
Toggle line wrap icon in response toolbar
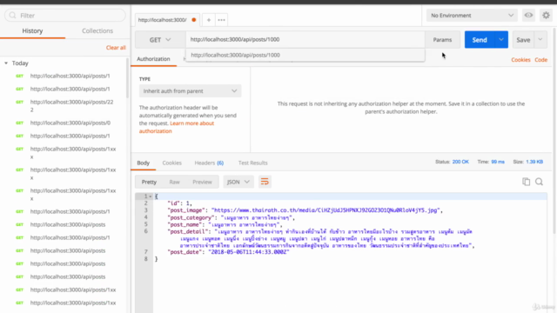265,182
